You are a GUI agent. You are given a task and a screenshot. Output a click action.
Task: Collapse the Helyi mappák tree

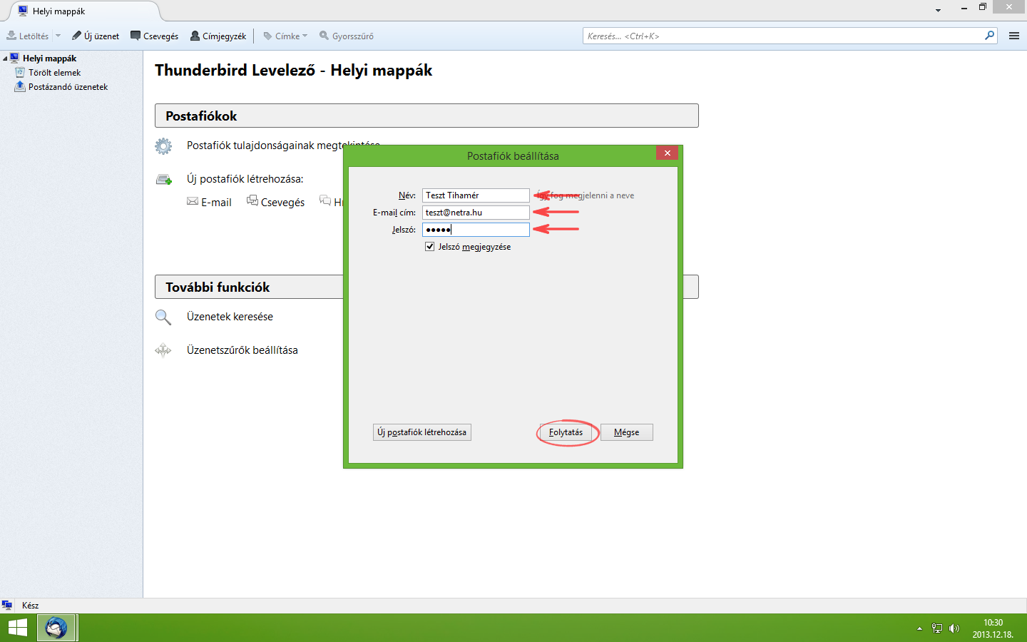6,58
